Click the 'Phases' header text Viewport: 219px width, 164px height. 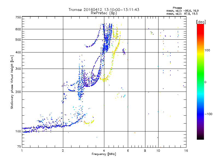click(177, 8)
